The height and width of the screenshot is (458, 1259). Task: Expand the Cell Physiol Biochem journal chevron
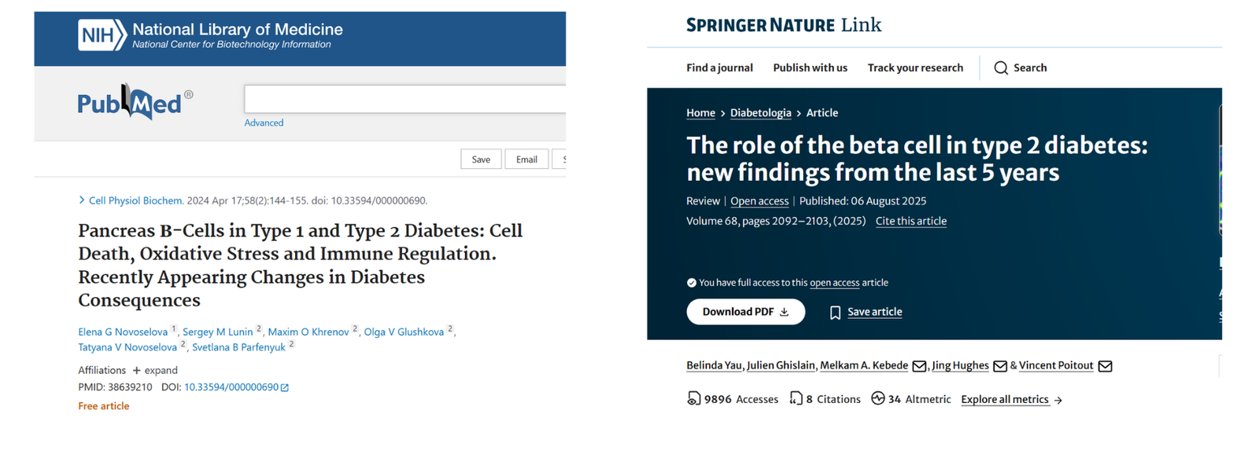click(82, 200)
